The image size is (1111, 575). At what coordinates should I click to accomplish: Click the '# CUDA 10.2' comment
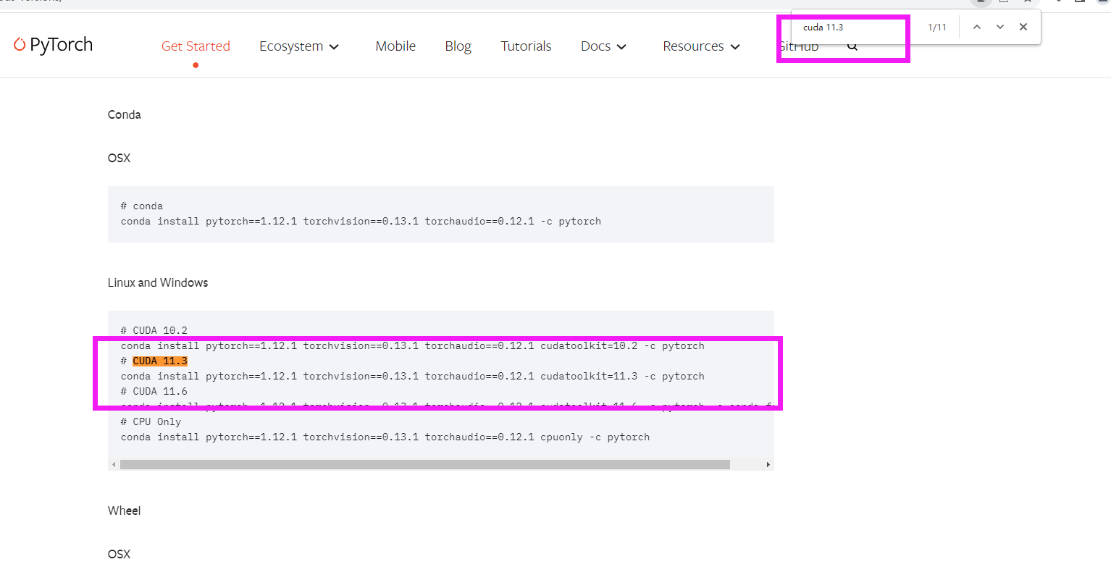point(154,331)
